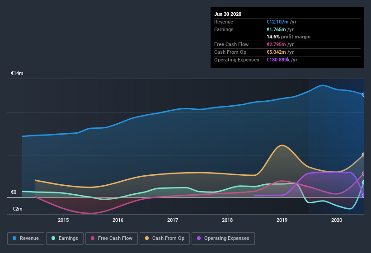Click the €12.107m revenue value in tooltip

click(277, 22)
